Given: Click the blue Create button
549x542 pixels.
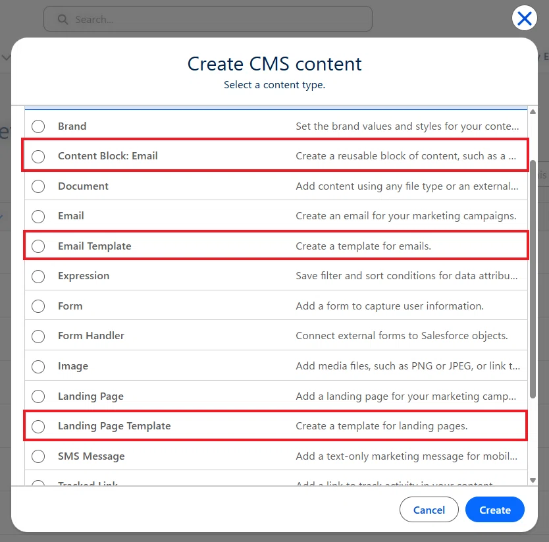Looking at the screenshot, I should (495, 510).
